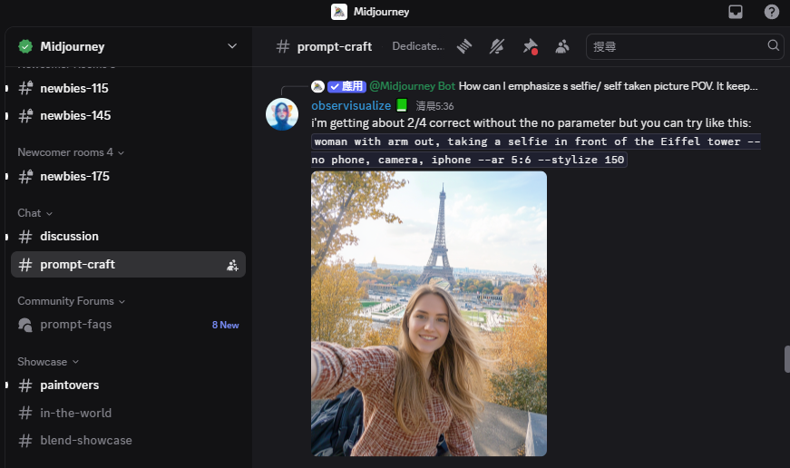Image resolution: width=790 pixels, height=468 pixels.
Task: Open the Midjourney server dropdown menu
Action: 232,46
